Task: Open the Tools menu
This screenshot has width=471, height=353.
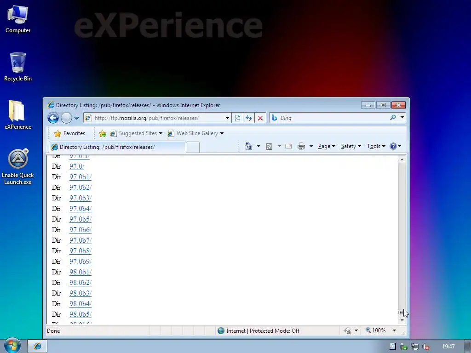Action: [376, 146]
